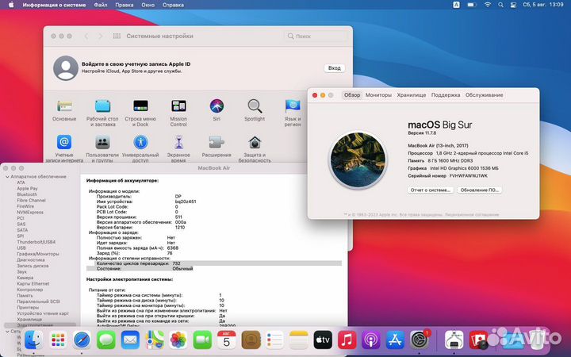Open System Preferences Dock icon with badge
This screenshot has width=571, height=357.
tap(420, 340)
